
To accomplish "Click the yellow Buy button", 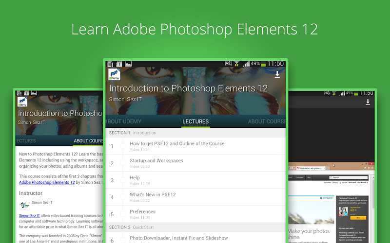I will [358, 218].
